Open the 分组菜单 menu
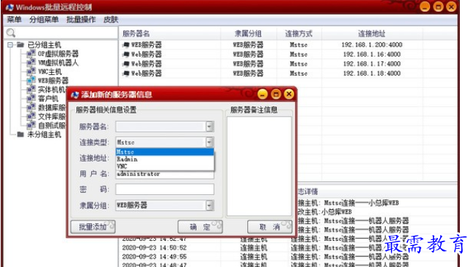 coord(44,20)
